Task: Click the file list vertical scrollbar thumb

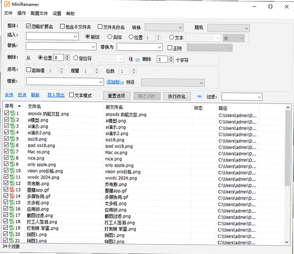Action: [287, 148]
